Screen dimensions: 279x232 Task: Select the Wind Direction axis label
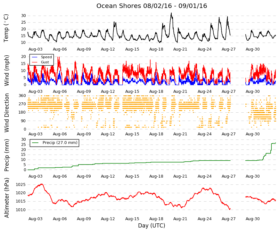point(6,113)
